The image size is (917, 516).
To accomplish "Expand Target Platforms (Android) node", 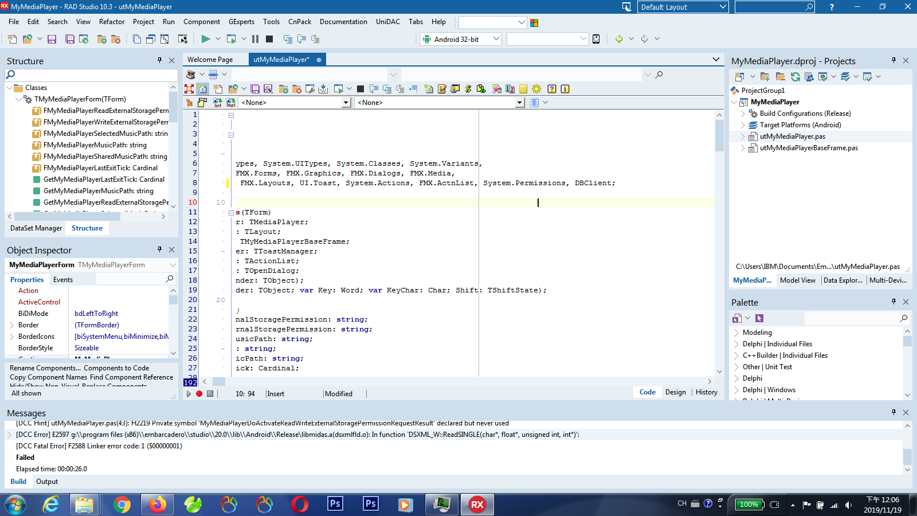I will click(x=743, y=125).
